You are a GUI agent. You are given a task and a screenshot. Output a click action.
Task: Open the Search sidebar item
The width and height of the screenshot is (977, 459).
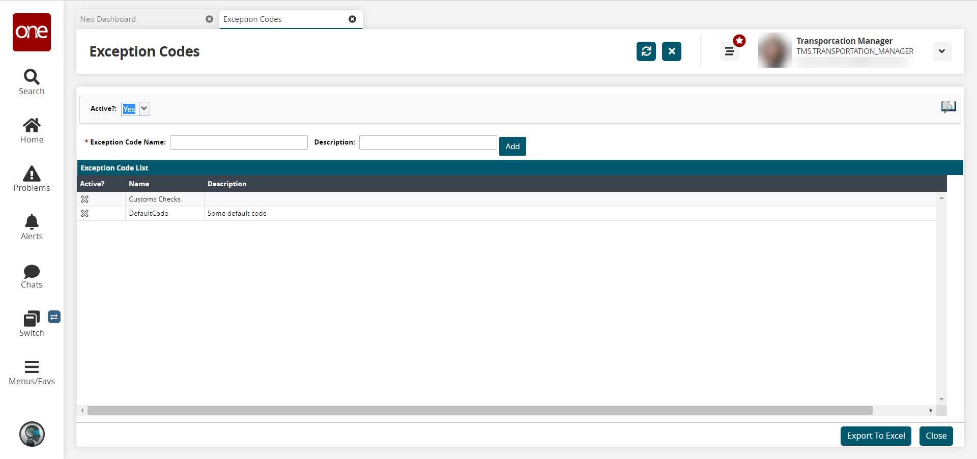[32, 82]
